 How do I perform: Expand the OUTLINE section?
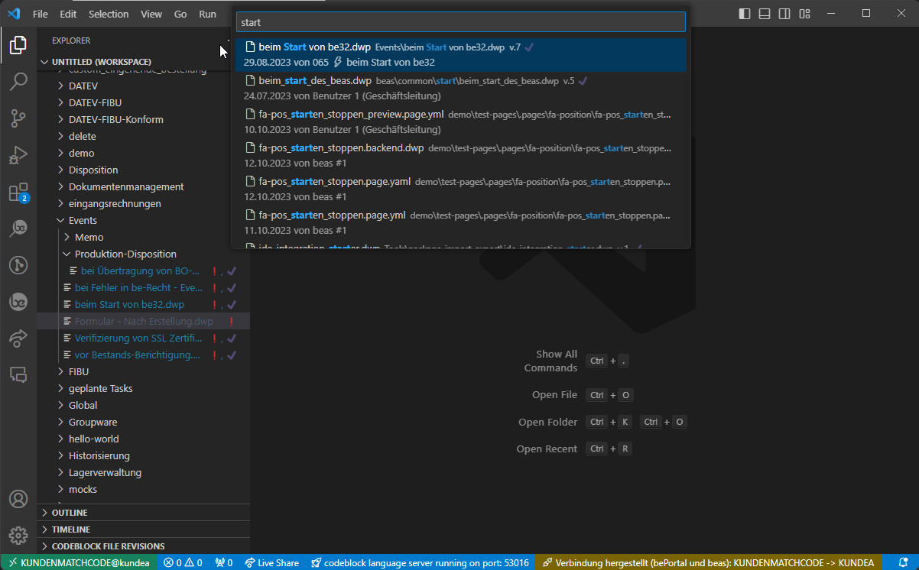coord(70,513)
